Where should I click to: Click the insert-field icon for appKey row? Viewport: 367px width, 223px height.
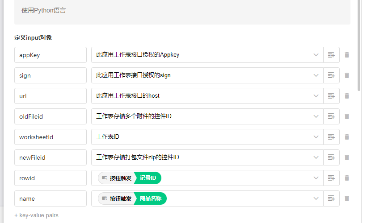tap(331, 55)
